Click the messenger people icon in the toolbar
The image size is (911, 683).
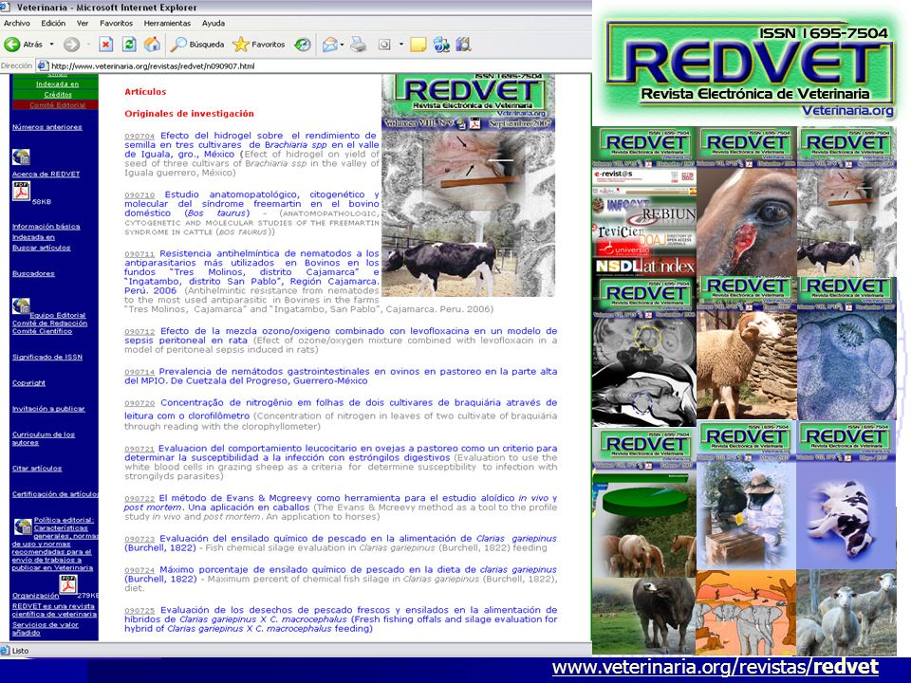click(441, 45)
